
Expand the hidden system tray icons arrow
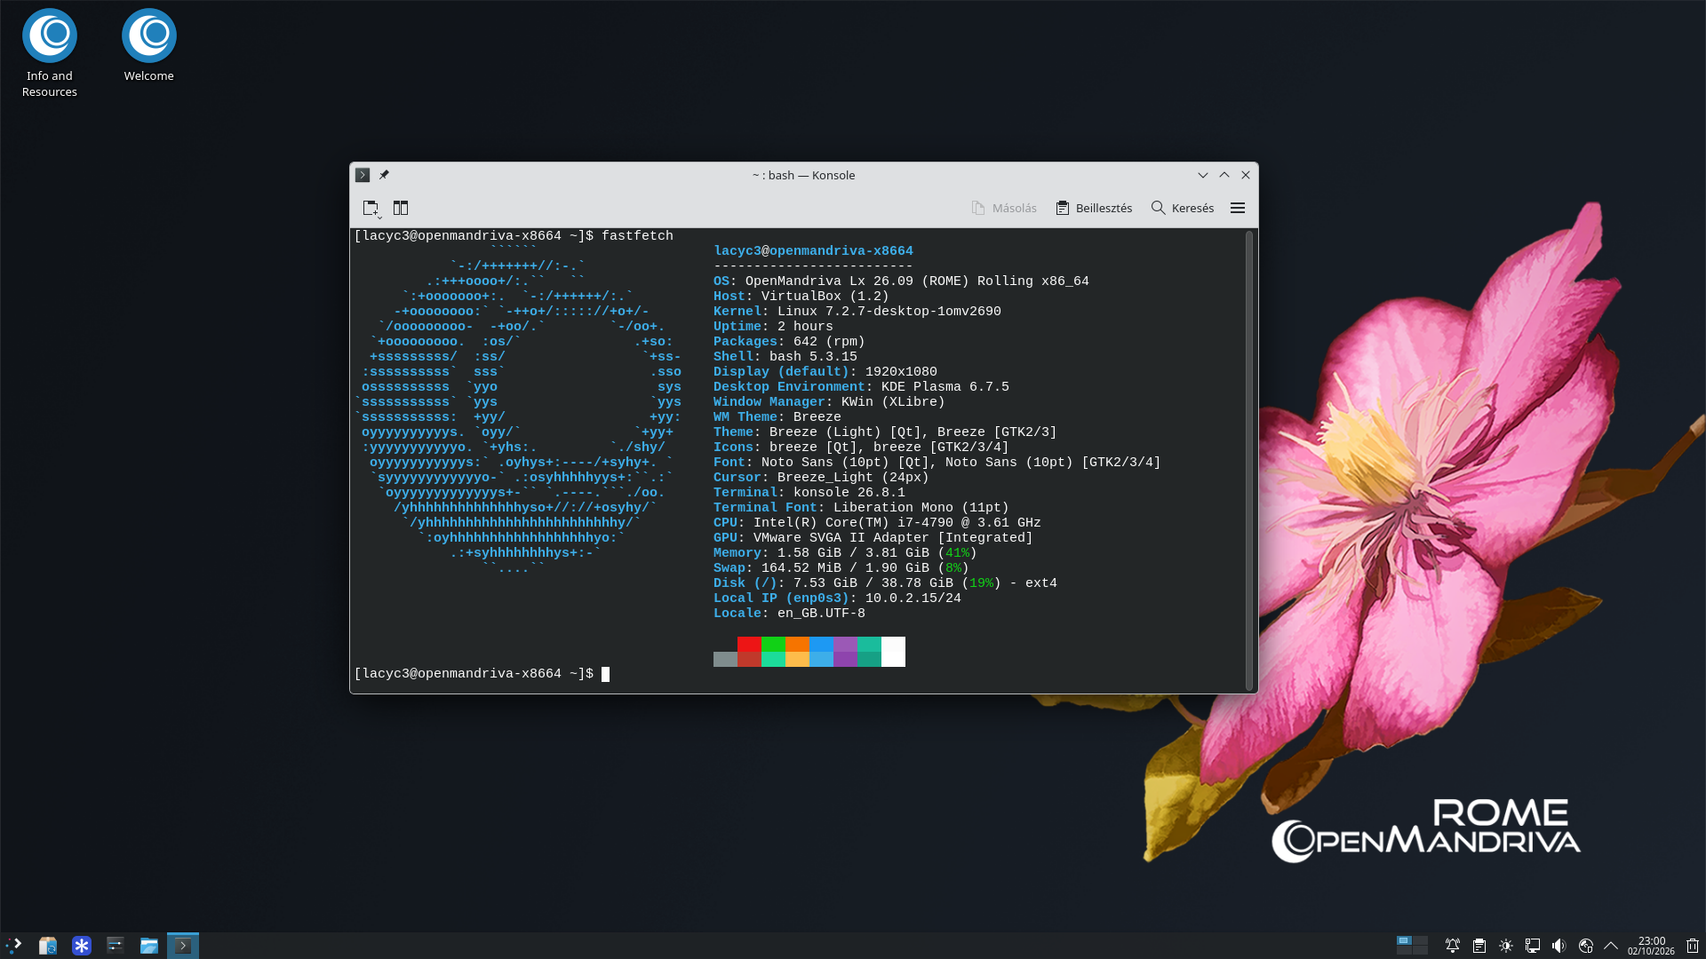pyautogui.click(x=1611, y=946)
